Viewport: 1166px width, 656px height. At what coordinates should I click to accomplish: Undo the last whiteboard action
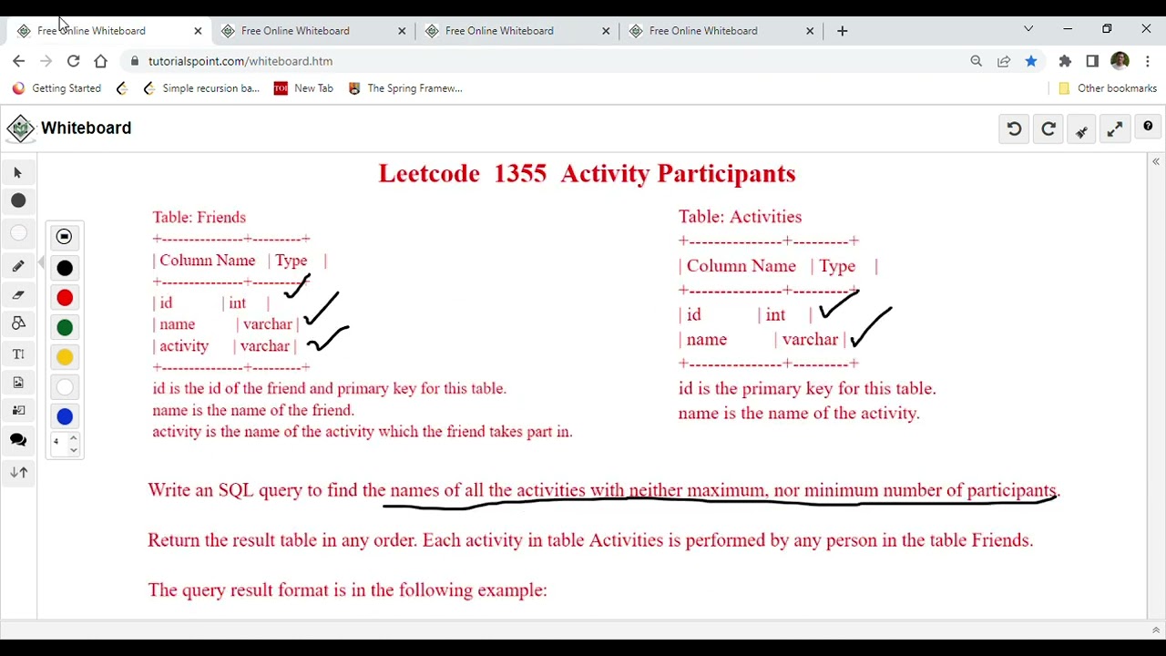pos(1014,129)
